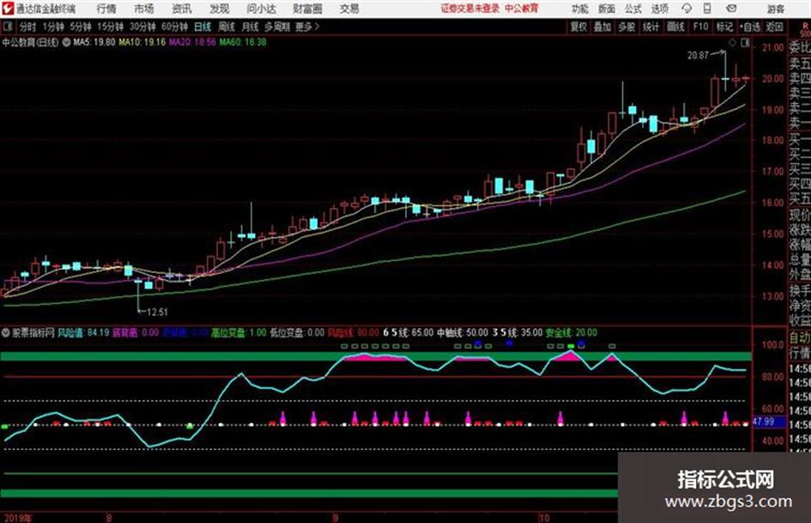Toggle the 自选 watchlist button
This screenshot has height=523, width=811.
(750, 27)
